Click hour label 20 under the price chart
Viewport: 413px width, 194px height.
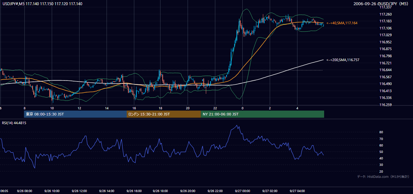coord(188,108)
